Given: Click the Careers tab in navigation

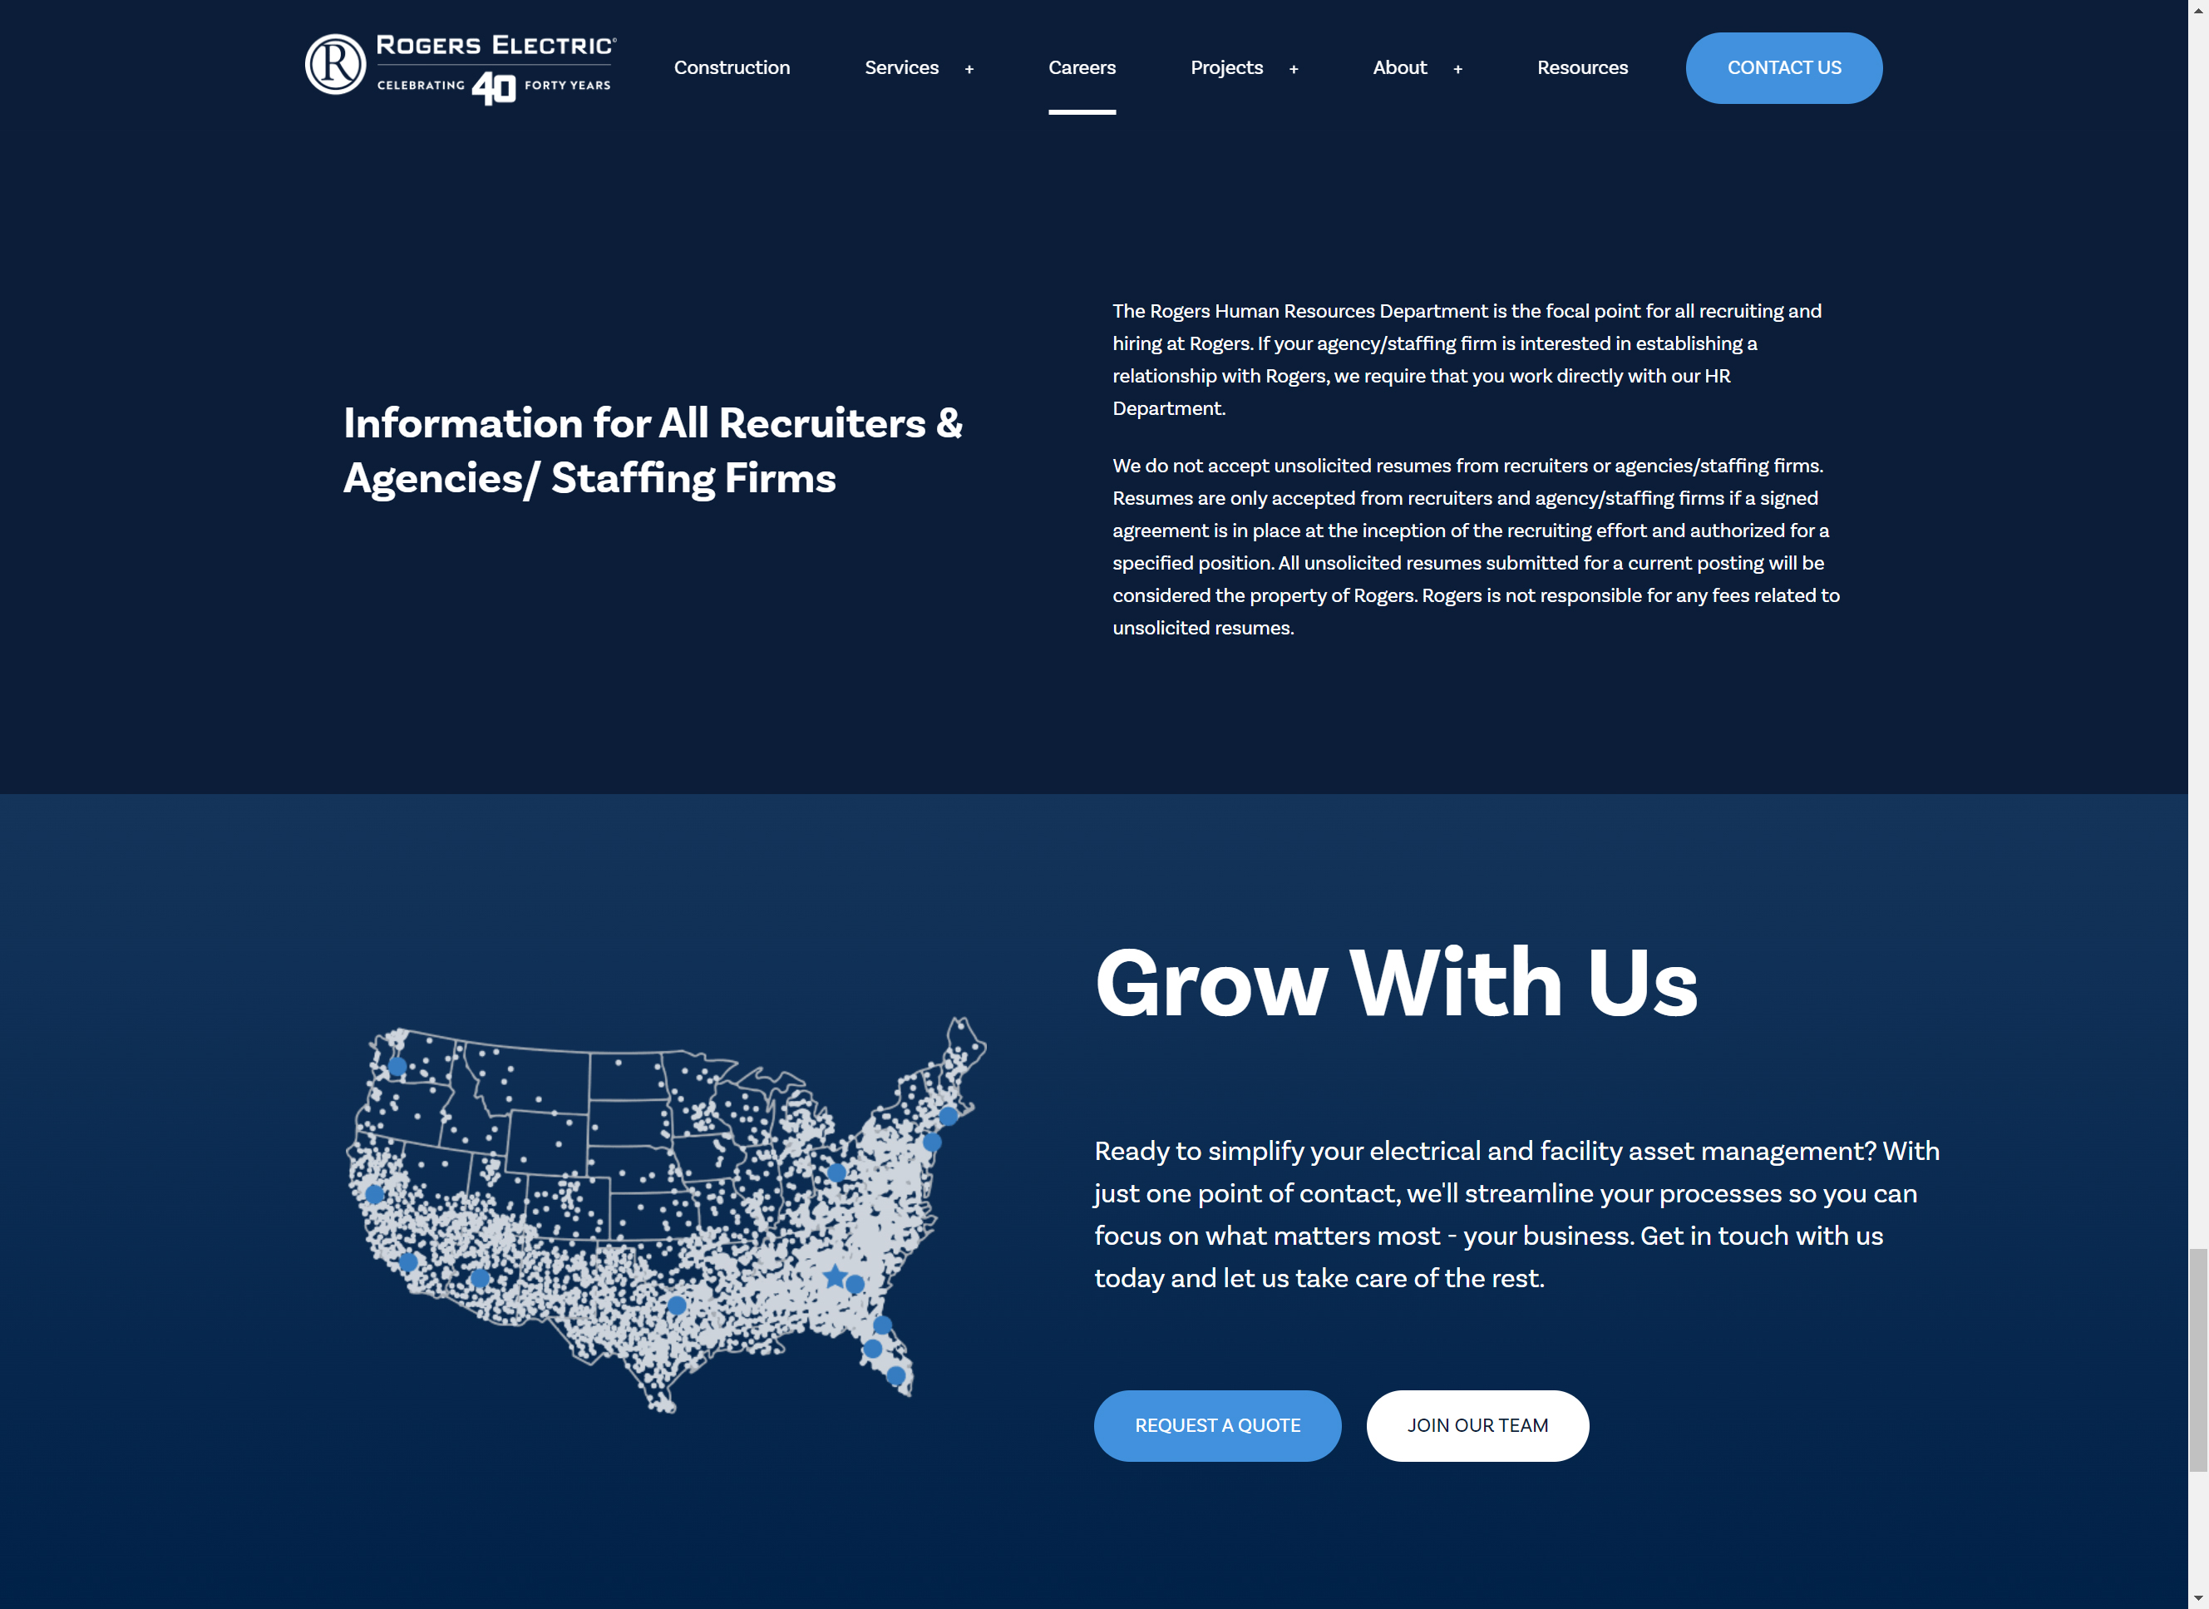Looking at the screenshot, I should pos(1082,67).
